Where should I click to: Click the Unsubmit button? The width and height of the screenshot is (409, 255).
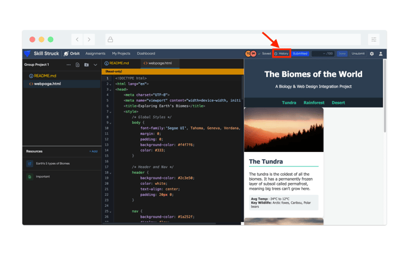(358, 54)
